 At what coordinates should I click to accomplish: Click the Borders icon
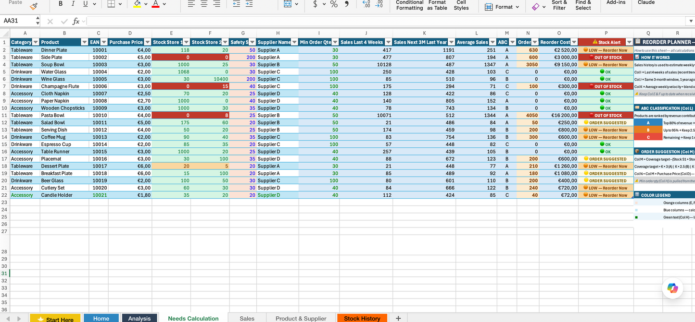click(x=111, y=4)
